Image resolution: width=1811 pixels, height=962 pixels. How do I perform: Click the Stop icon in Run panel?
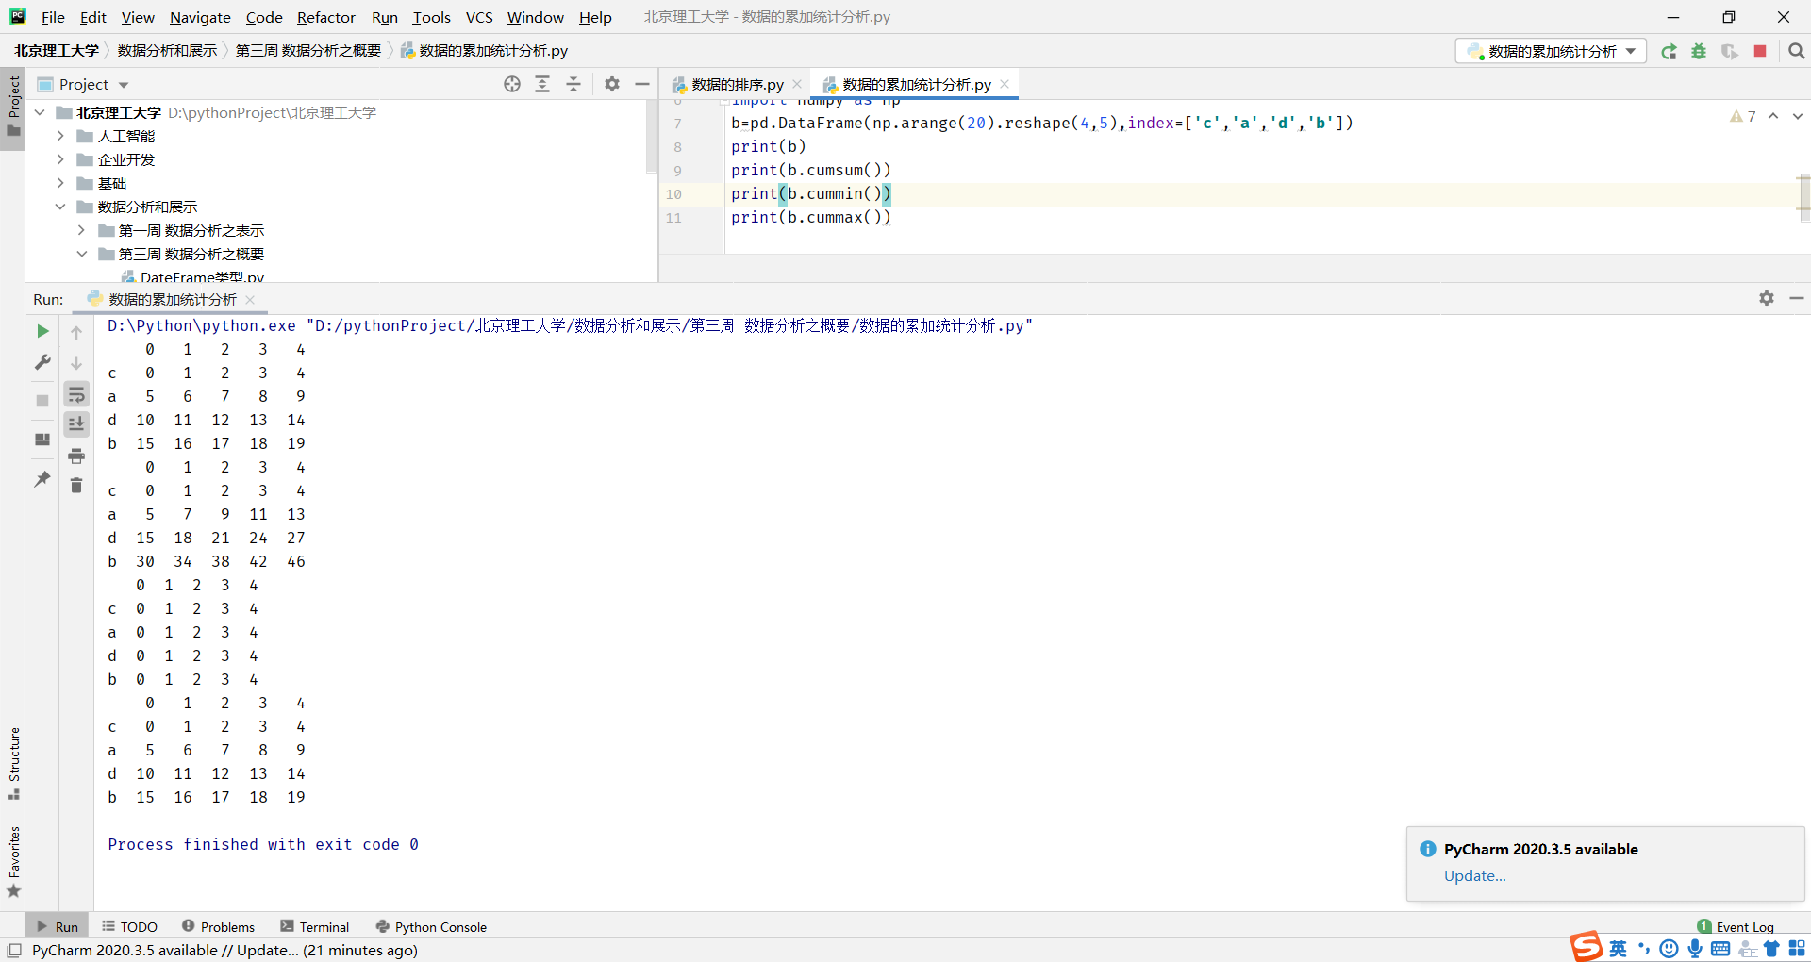coord(42,401)
